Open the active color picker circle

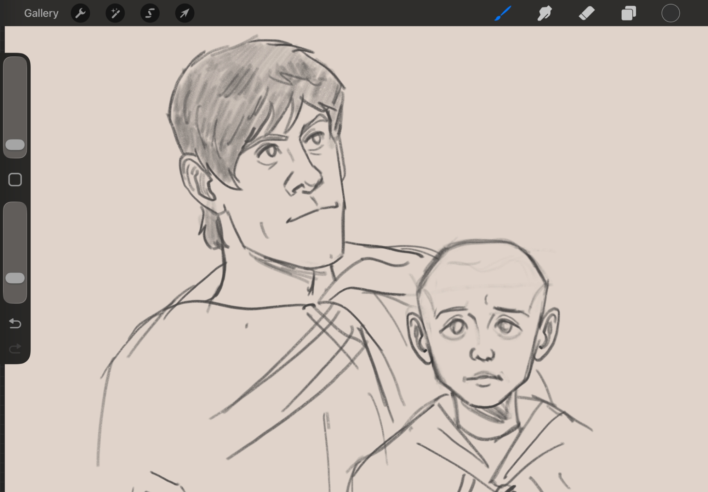pos(670,13)
